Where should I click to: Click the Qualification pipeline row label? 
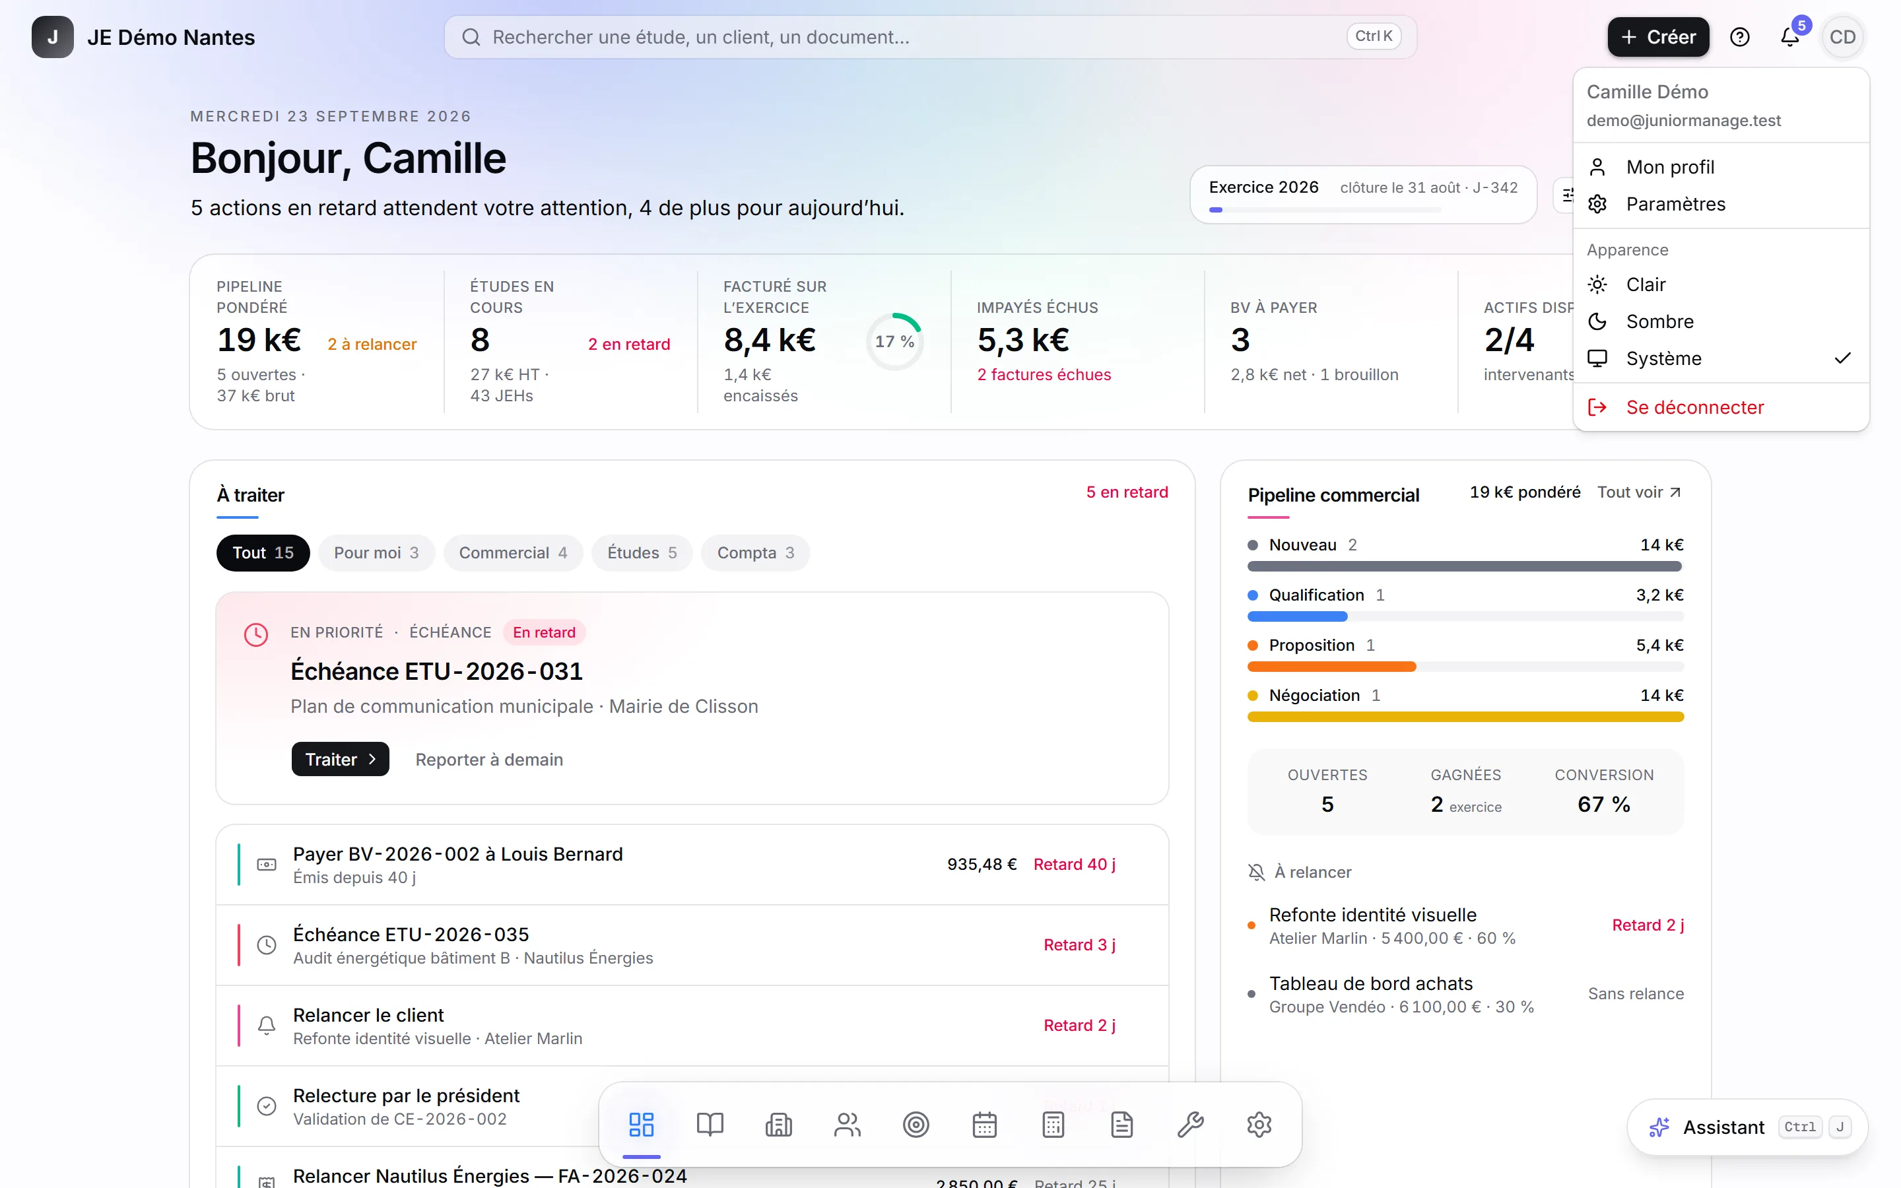coord(1317,595)
